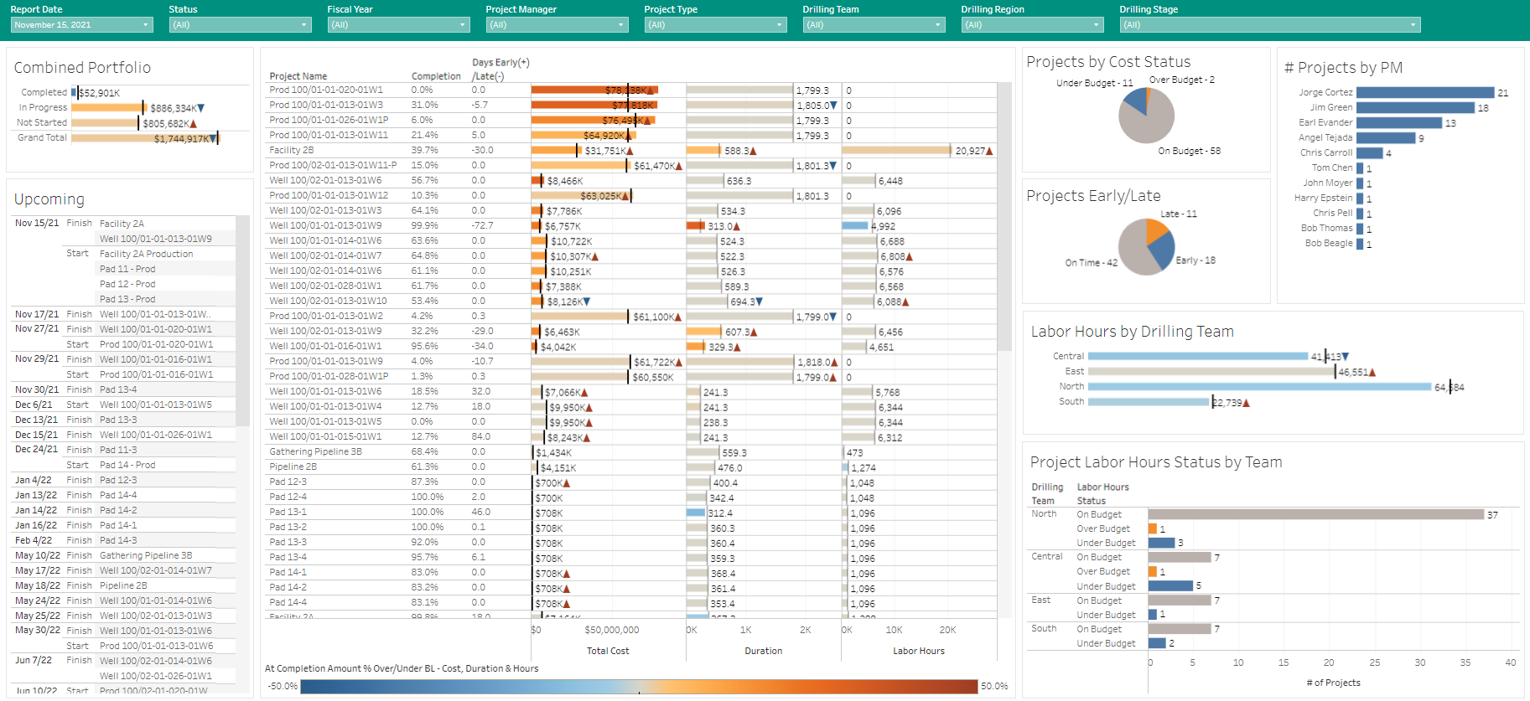Select Jorge Cortez bar in Projects by PM

pyautogui.click(x=1424, y=93)
